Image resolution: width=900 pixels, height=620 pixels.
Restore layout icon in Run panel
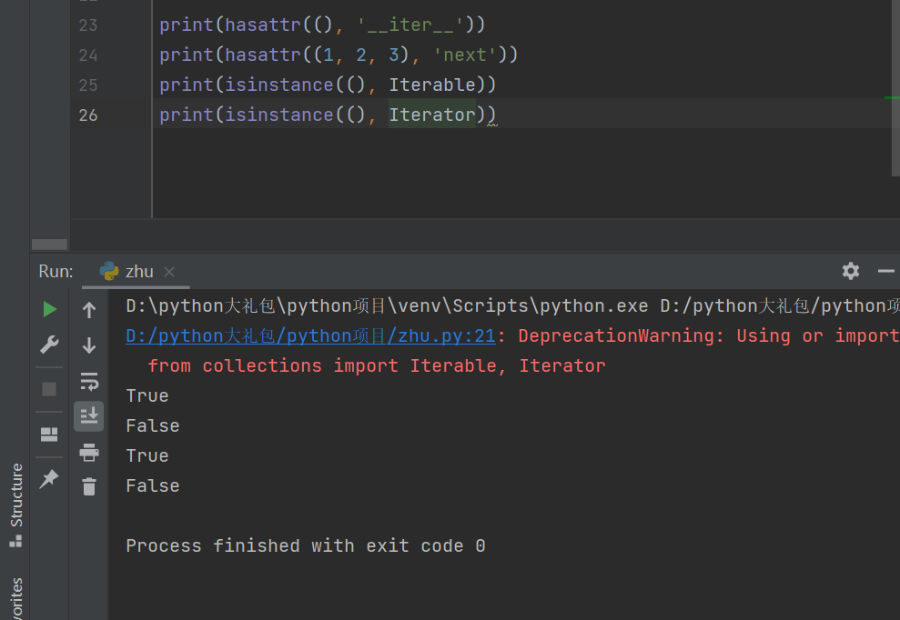pos(49,435)
